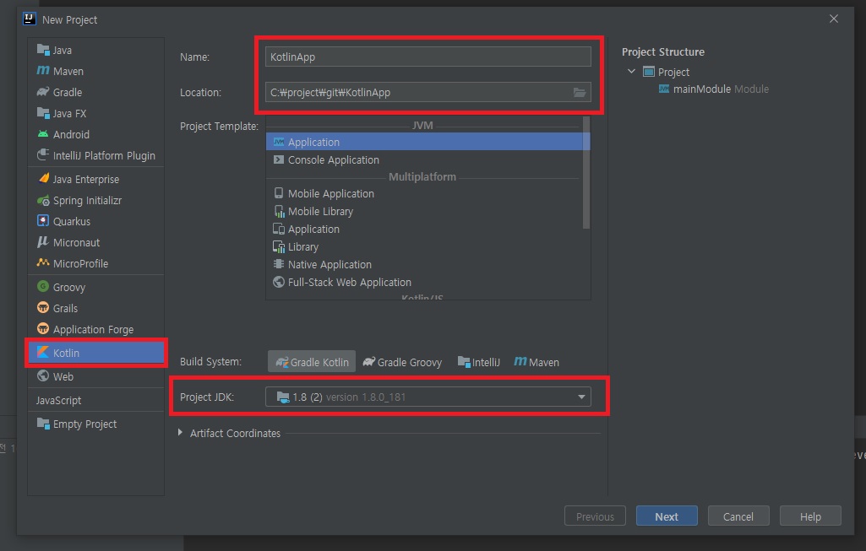Set build system to Gradle Groovy
The height and width of the screenshot is (551, 866).
tap(403, 362)
